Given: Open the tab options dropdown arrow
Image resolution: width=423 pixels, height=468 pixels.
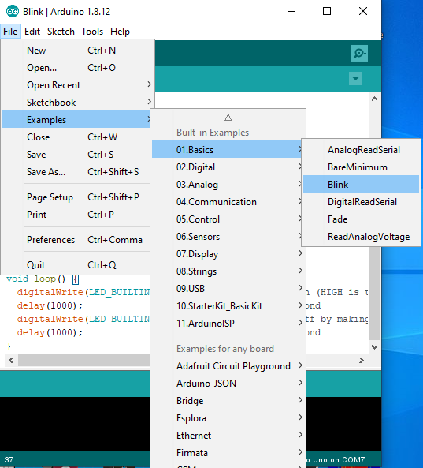Looking at the screenshot, I should click(355, 78).
